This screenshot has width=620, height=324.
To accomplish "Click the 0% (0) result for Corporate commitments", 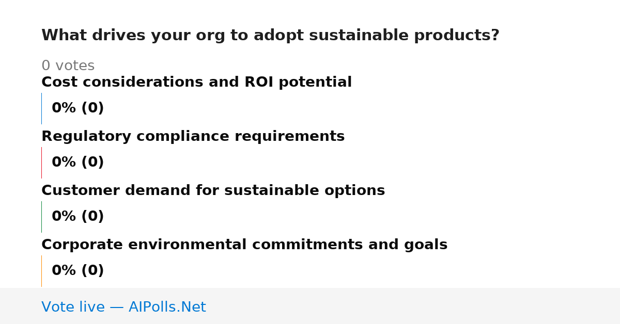I will point(78,271).
